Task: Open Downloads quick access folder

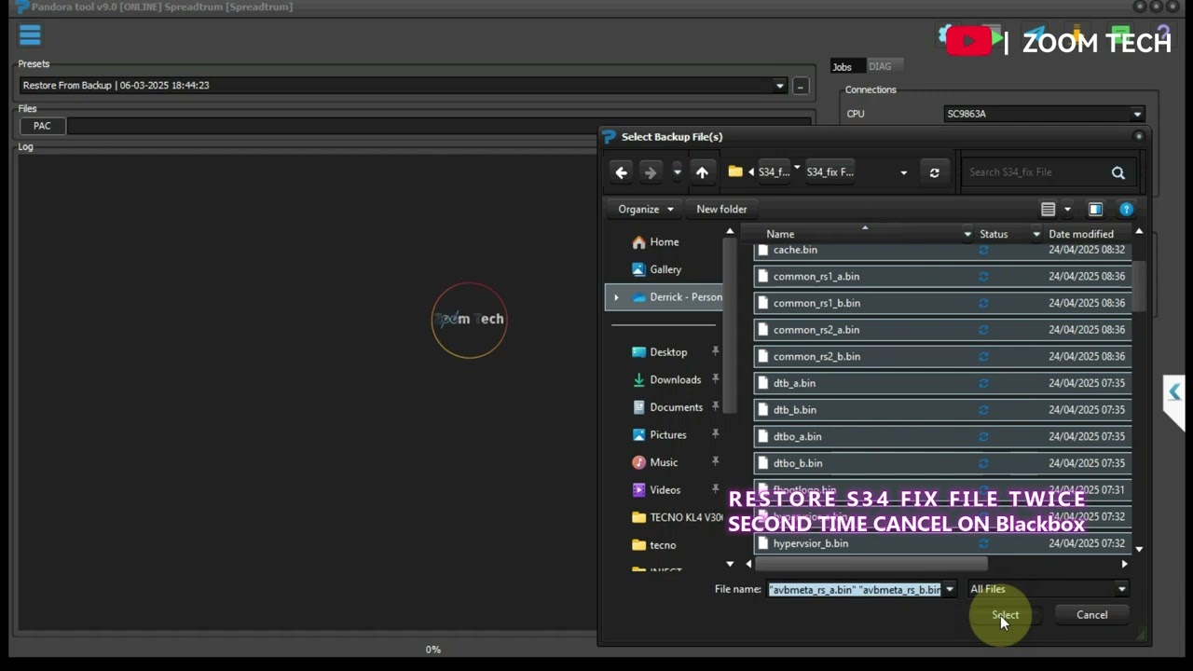Action: click(674, 379)
